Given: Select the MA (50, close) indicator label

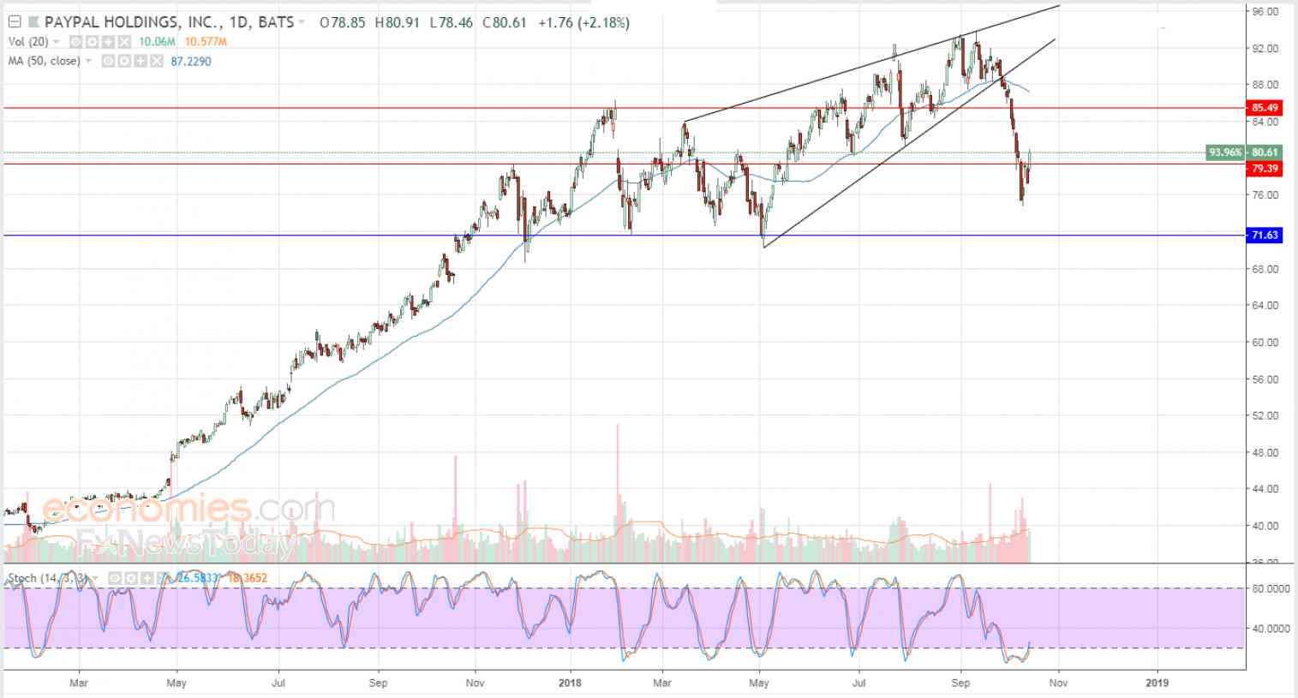Looking at the screenshot, I should (x=44, y=61).
